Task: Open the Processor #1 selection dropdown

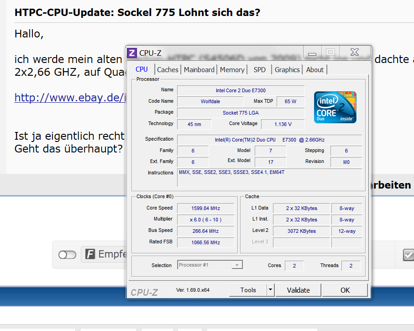Action: (x=210, y=265)
